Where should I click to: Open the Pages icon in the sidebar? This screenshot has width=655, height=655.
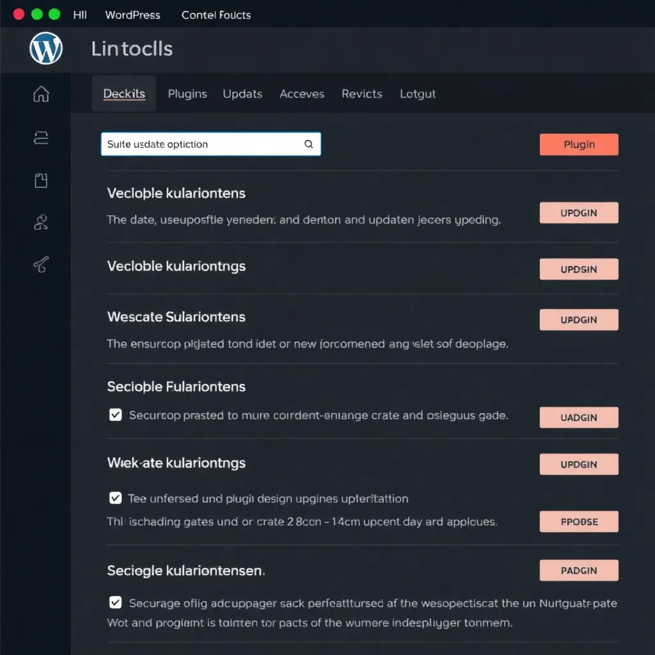[40, 137]
